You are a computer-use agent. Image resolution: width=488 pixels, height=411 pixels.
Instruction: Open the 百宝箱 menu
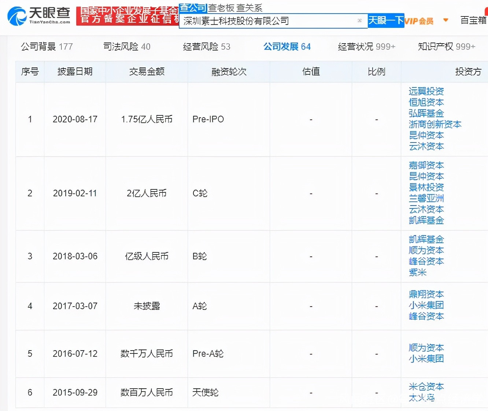click(473, 21)
